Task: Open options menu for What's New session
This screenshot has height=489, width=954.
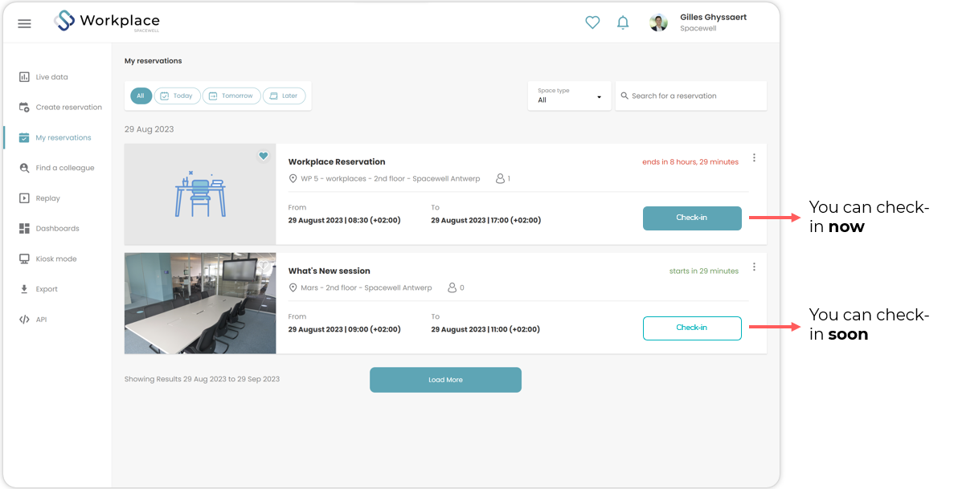Action: [x=754, y=267]
